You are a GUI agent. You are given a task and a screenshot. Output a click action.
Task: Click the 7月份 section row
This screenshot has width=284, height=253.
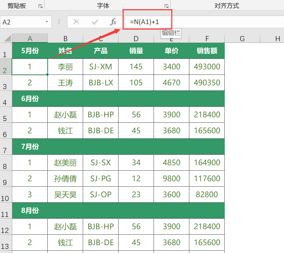point(118,147)
